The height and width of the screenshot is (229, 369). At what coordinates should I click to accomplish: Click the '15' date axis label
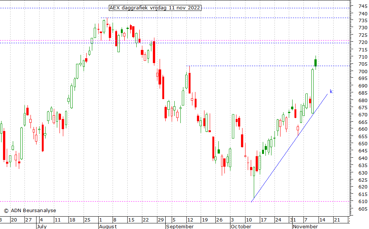point(131,220)
